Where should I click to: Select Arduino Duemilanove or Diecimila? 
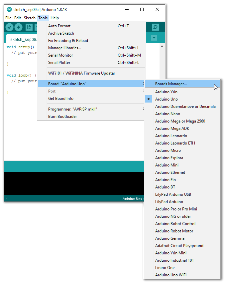pos(182,107)
